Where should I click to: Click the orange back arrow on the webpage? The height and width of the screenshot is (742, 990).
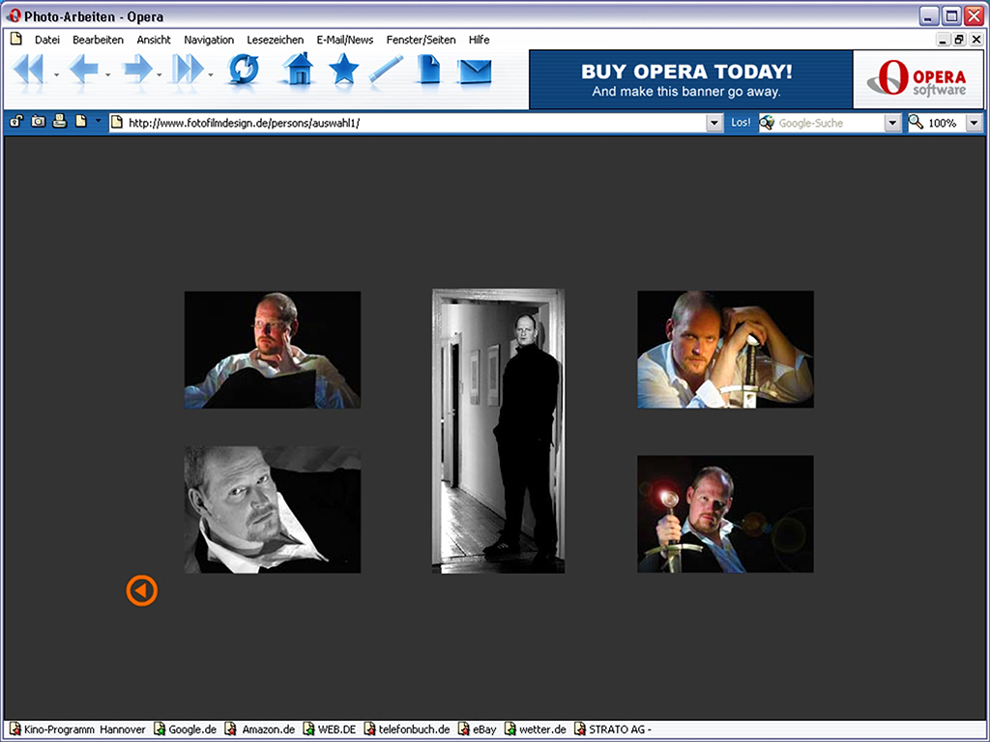(x=141, y=590)
